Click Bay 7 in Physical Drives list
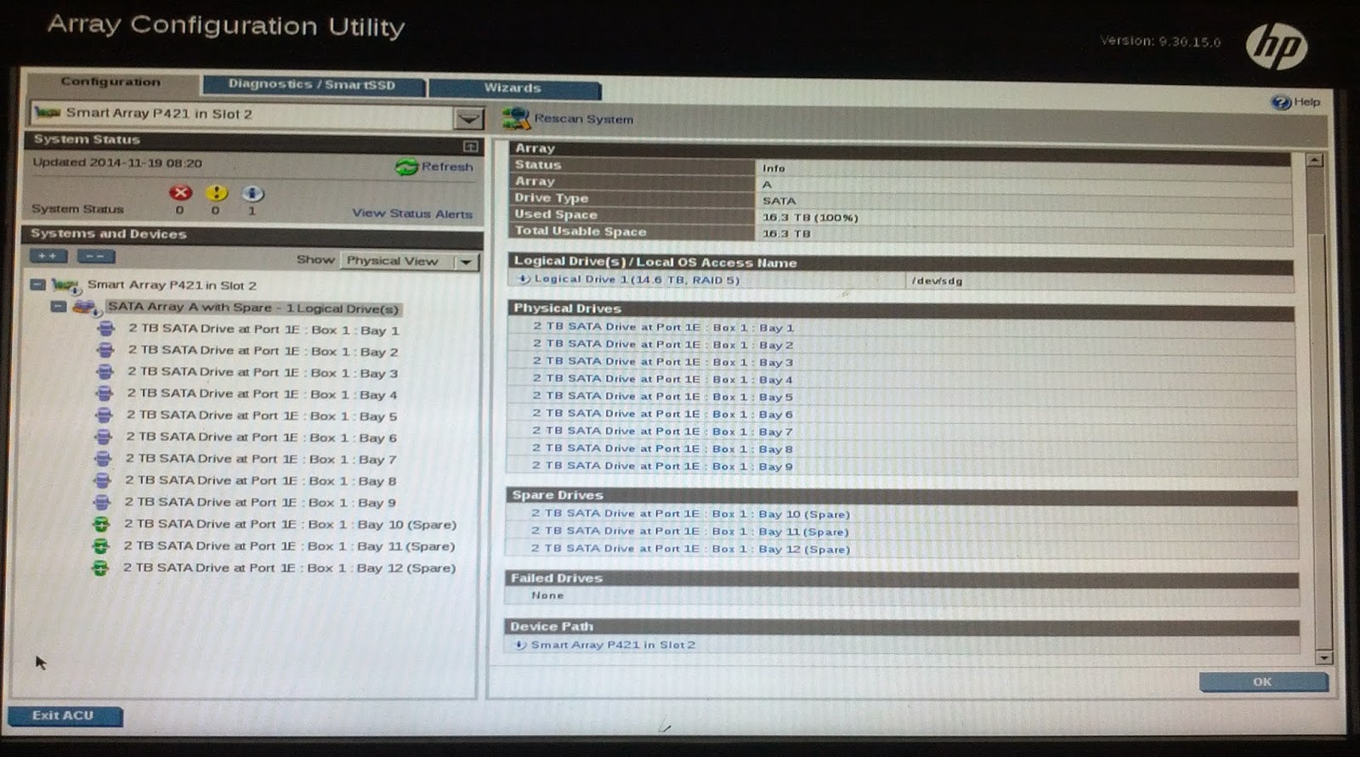This screenshot has width=1360, height=757. (663, 431)
